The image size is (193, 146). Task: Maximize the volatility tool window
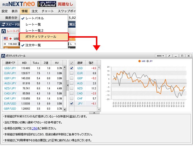182,56
